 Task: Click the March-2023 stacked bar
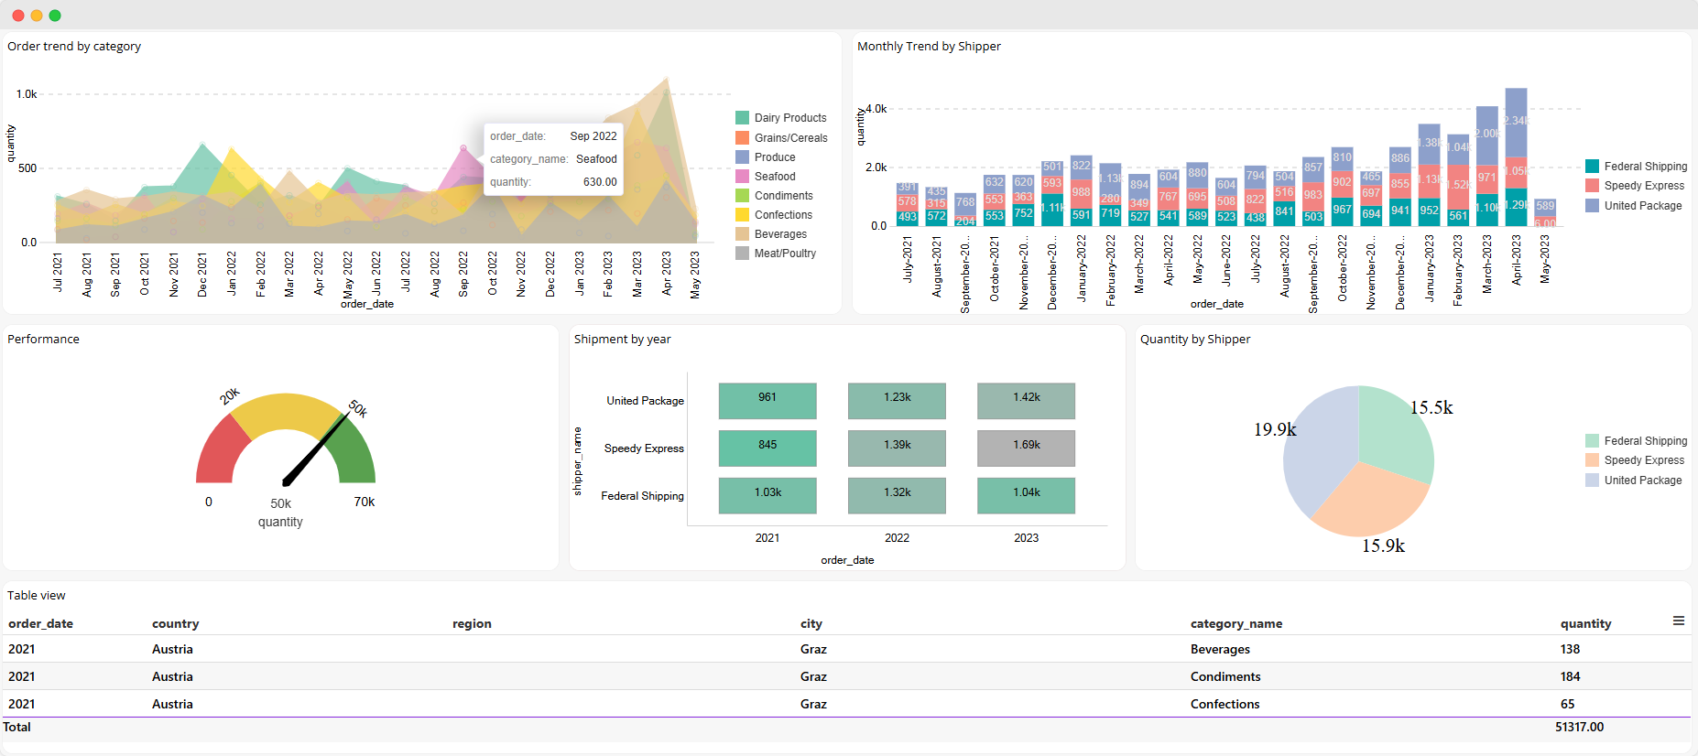coord(1486,167)
